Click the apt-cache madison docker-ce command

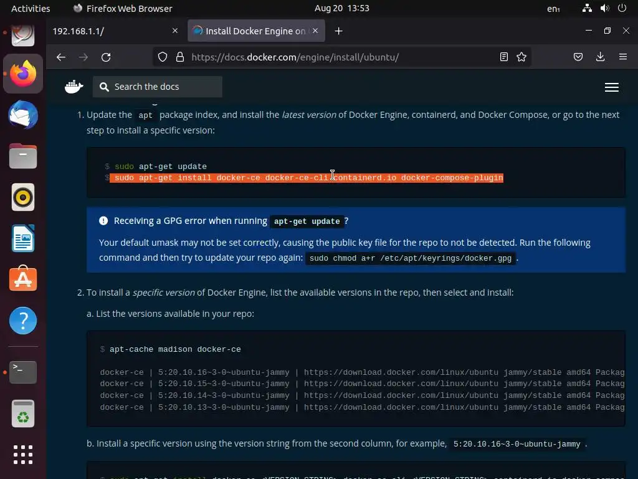(175, 349)
